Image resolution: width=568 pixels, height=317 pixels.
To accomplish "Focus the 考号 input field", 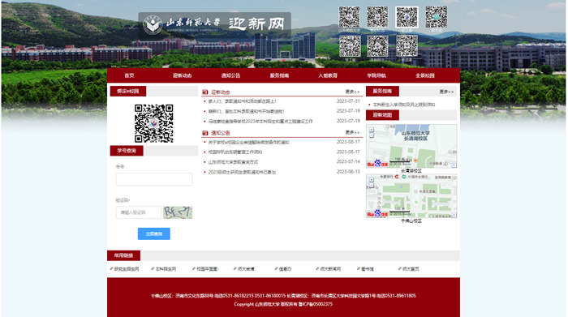I will pos(154,179).
